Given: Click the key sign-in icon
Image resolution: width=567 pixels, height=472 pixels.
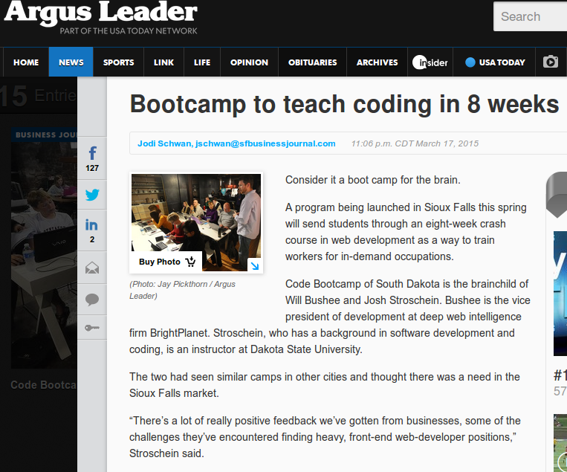Looking at the screenshot, I should coord(92,328).
